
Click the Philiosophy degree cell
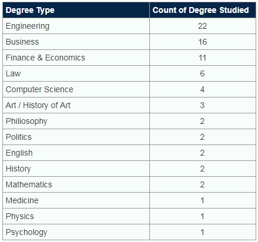76,121
